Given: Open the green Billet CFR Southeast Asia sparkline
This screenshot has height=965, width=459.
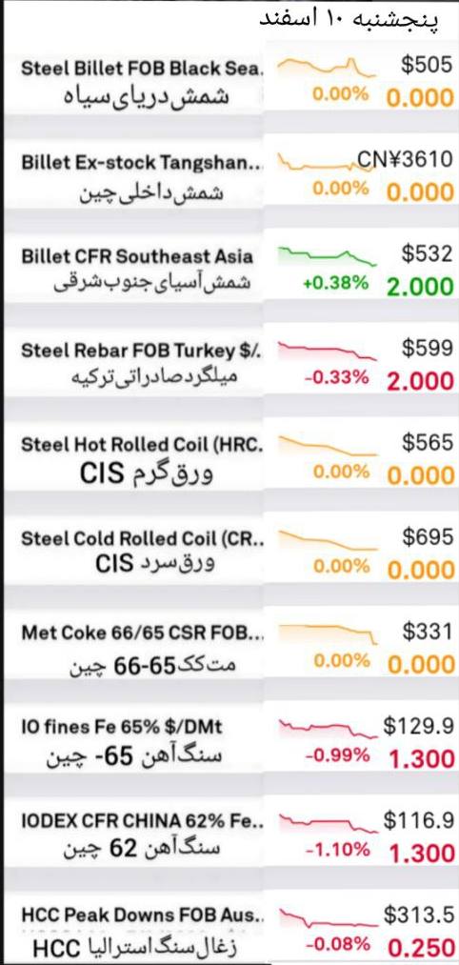Looking at the screenshot, I should pos(326,256).
